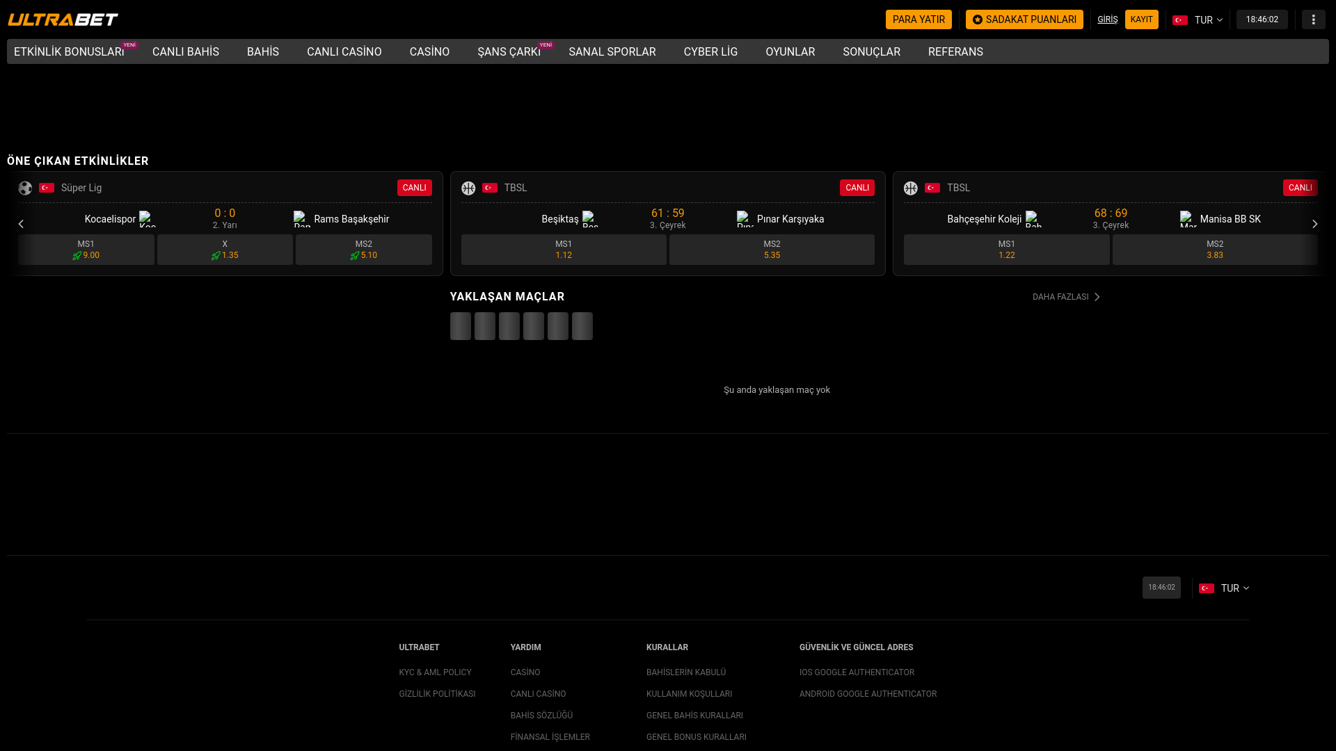Click the first upcoming matches sport placeholder

tap(461, 326)
